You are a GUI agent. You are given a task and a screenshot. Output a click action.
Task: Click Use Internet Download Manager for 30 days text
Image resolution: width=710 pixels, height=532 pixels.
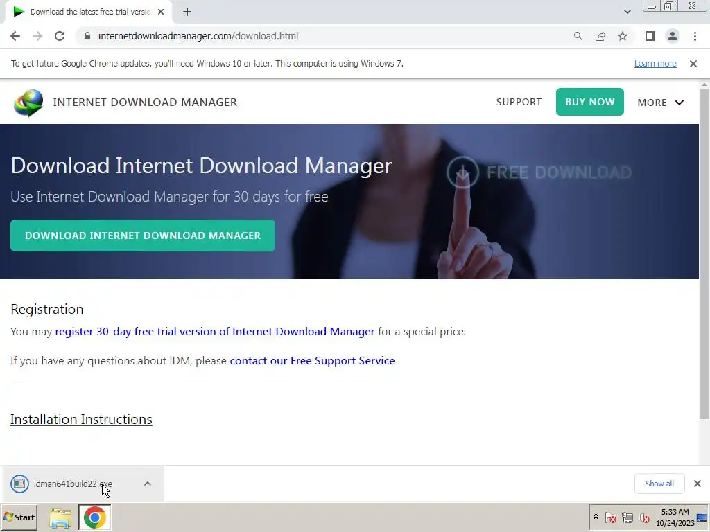[x=169, y=197]
